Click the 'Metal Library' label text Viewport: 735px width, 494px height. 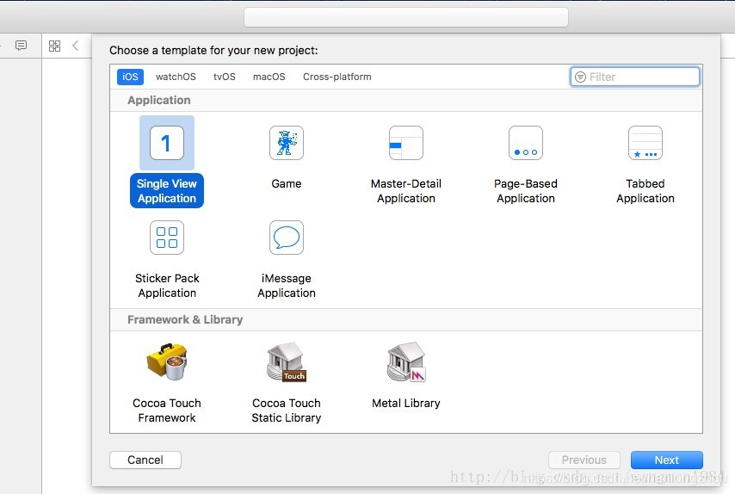click(x=406, y=403)
